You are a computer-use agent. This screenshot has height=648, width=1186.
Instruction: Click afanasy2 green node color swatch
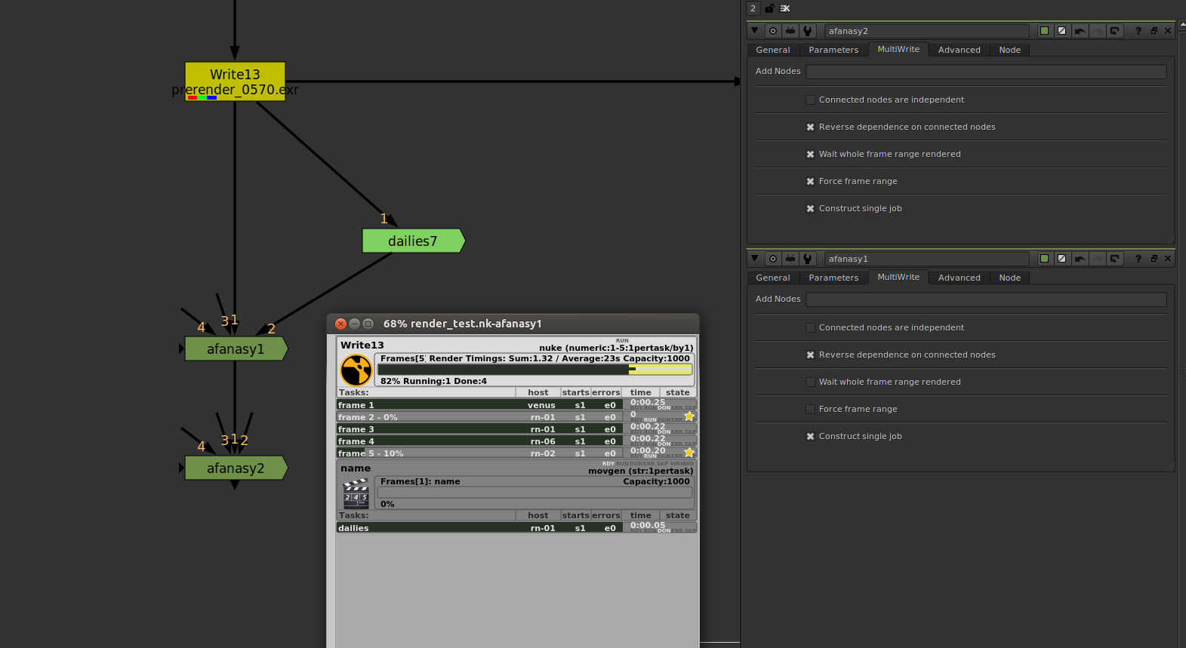click(1044, 31)
